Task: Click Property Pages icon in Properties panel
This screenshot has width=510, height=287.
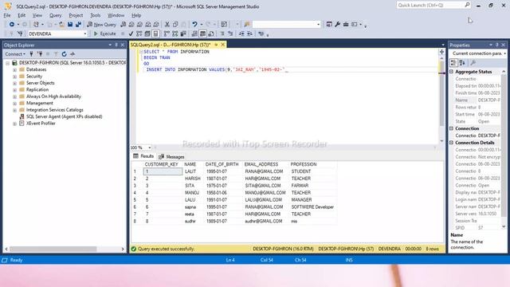Action: pos(473,63)
